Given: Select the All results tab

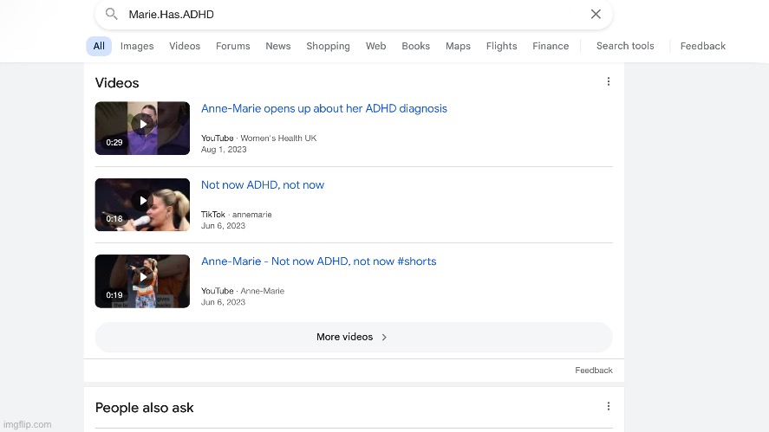Looking at the screenshot, I should 99,46.
